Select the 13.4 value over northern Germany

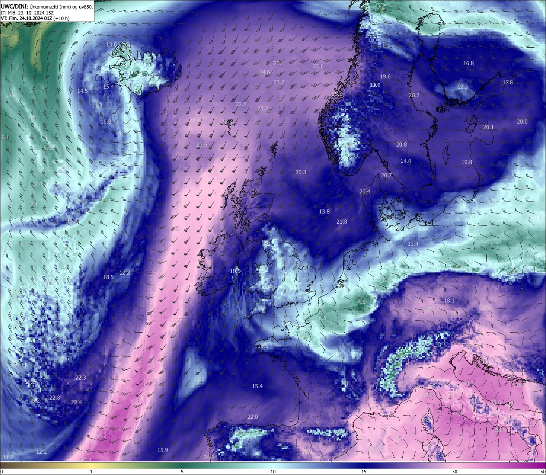[x=413, y=244]
